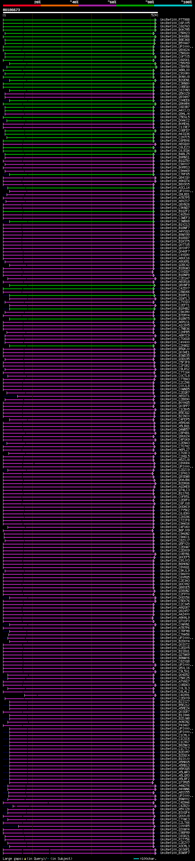Select hit label UniRef100_C1CB05

[x=175, y=409]
